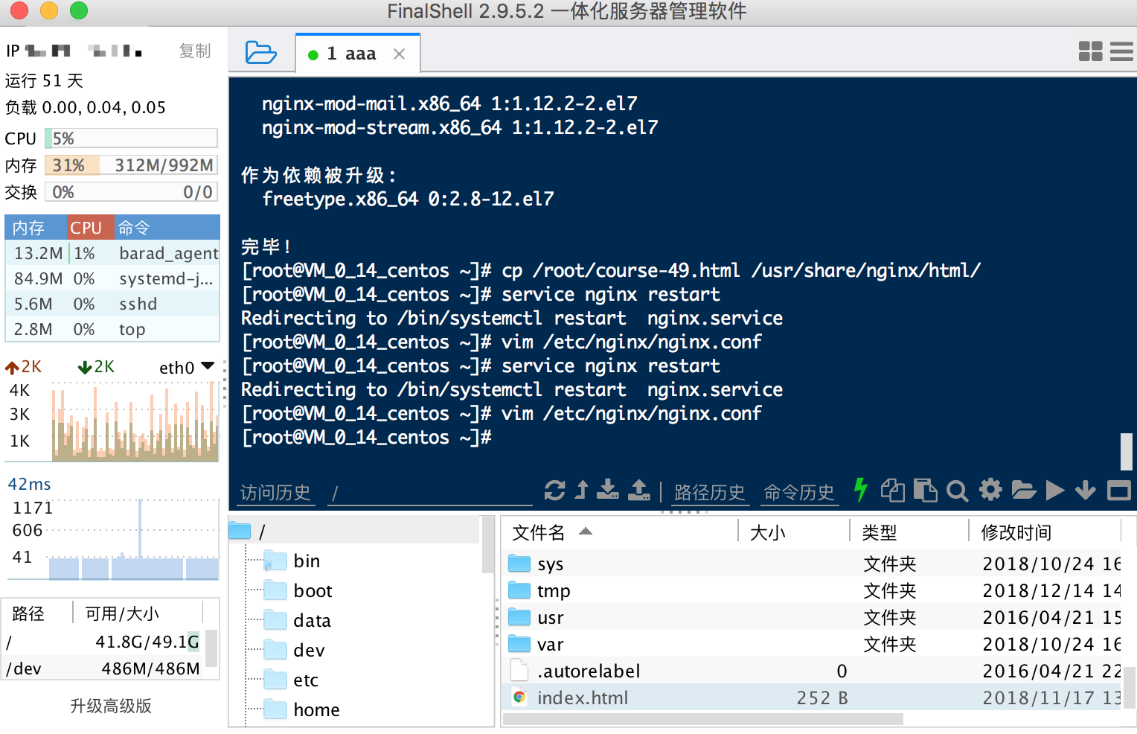Sort processes by 命令 column header
This screenshot has width=1137, height=734.
tap(167, 227)
